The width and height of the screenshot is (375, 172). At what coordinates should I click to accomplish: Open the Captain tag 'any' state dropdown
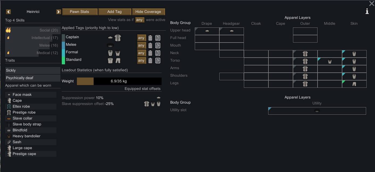(141, 38)
